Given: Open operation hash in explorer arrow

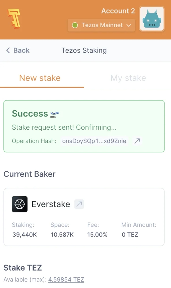Looking at the screenshot, I should click(x=137, y=141).
